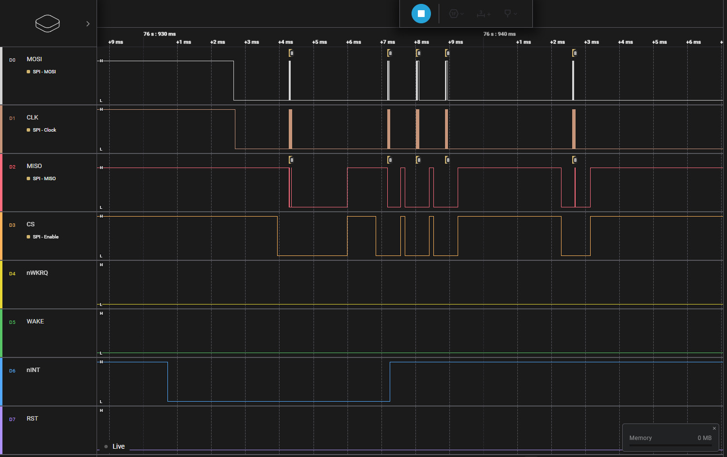Image resolution: width=727 pixels, height=457 pixels.
Task: Stop the running capture
Action: point(421,14)
